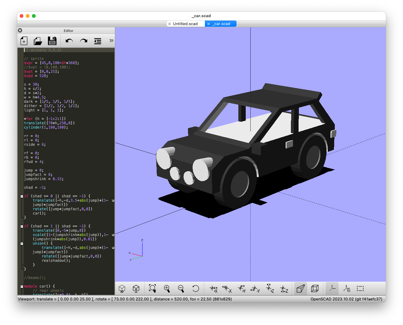This screenshot has height=325, width=403.
Task: Click the full Render icon
Action: (136, 288)
